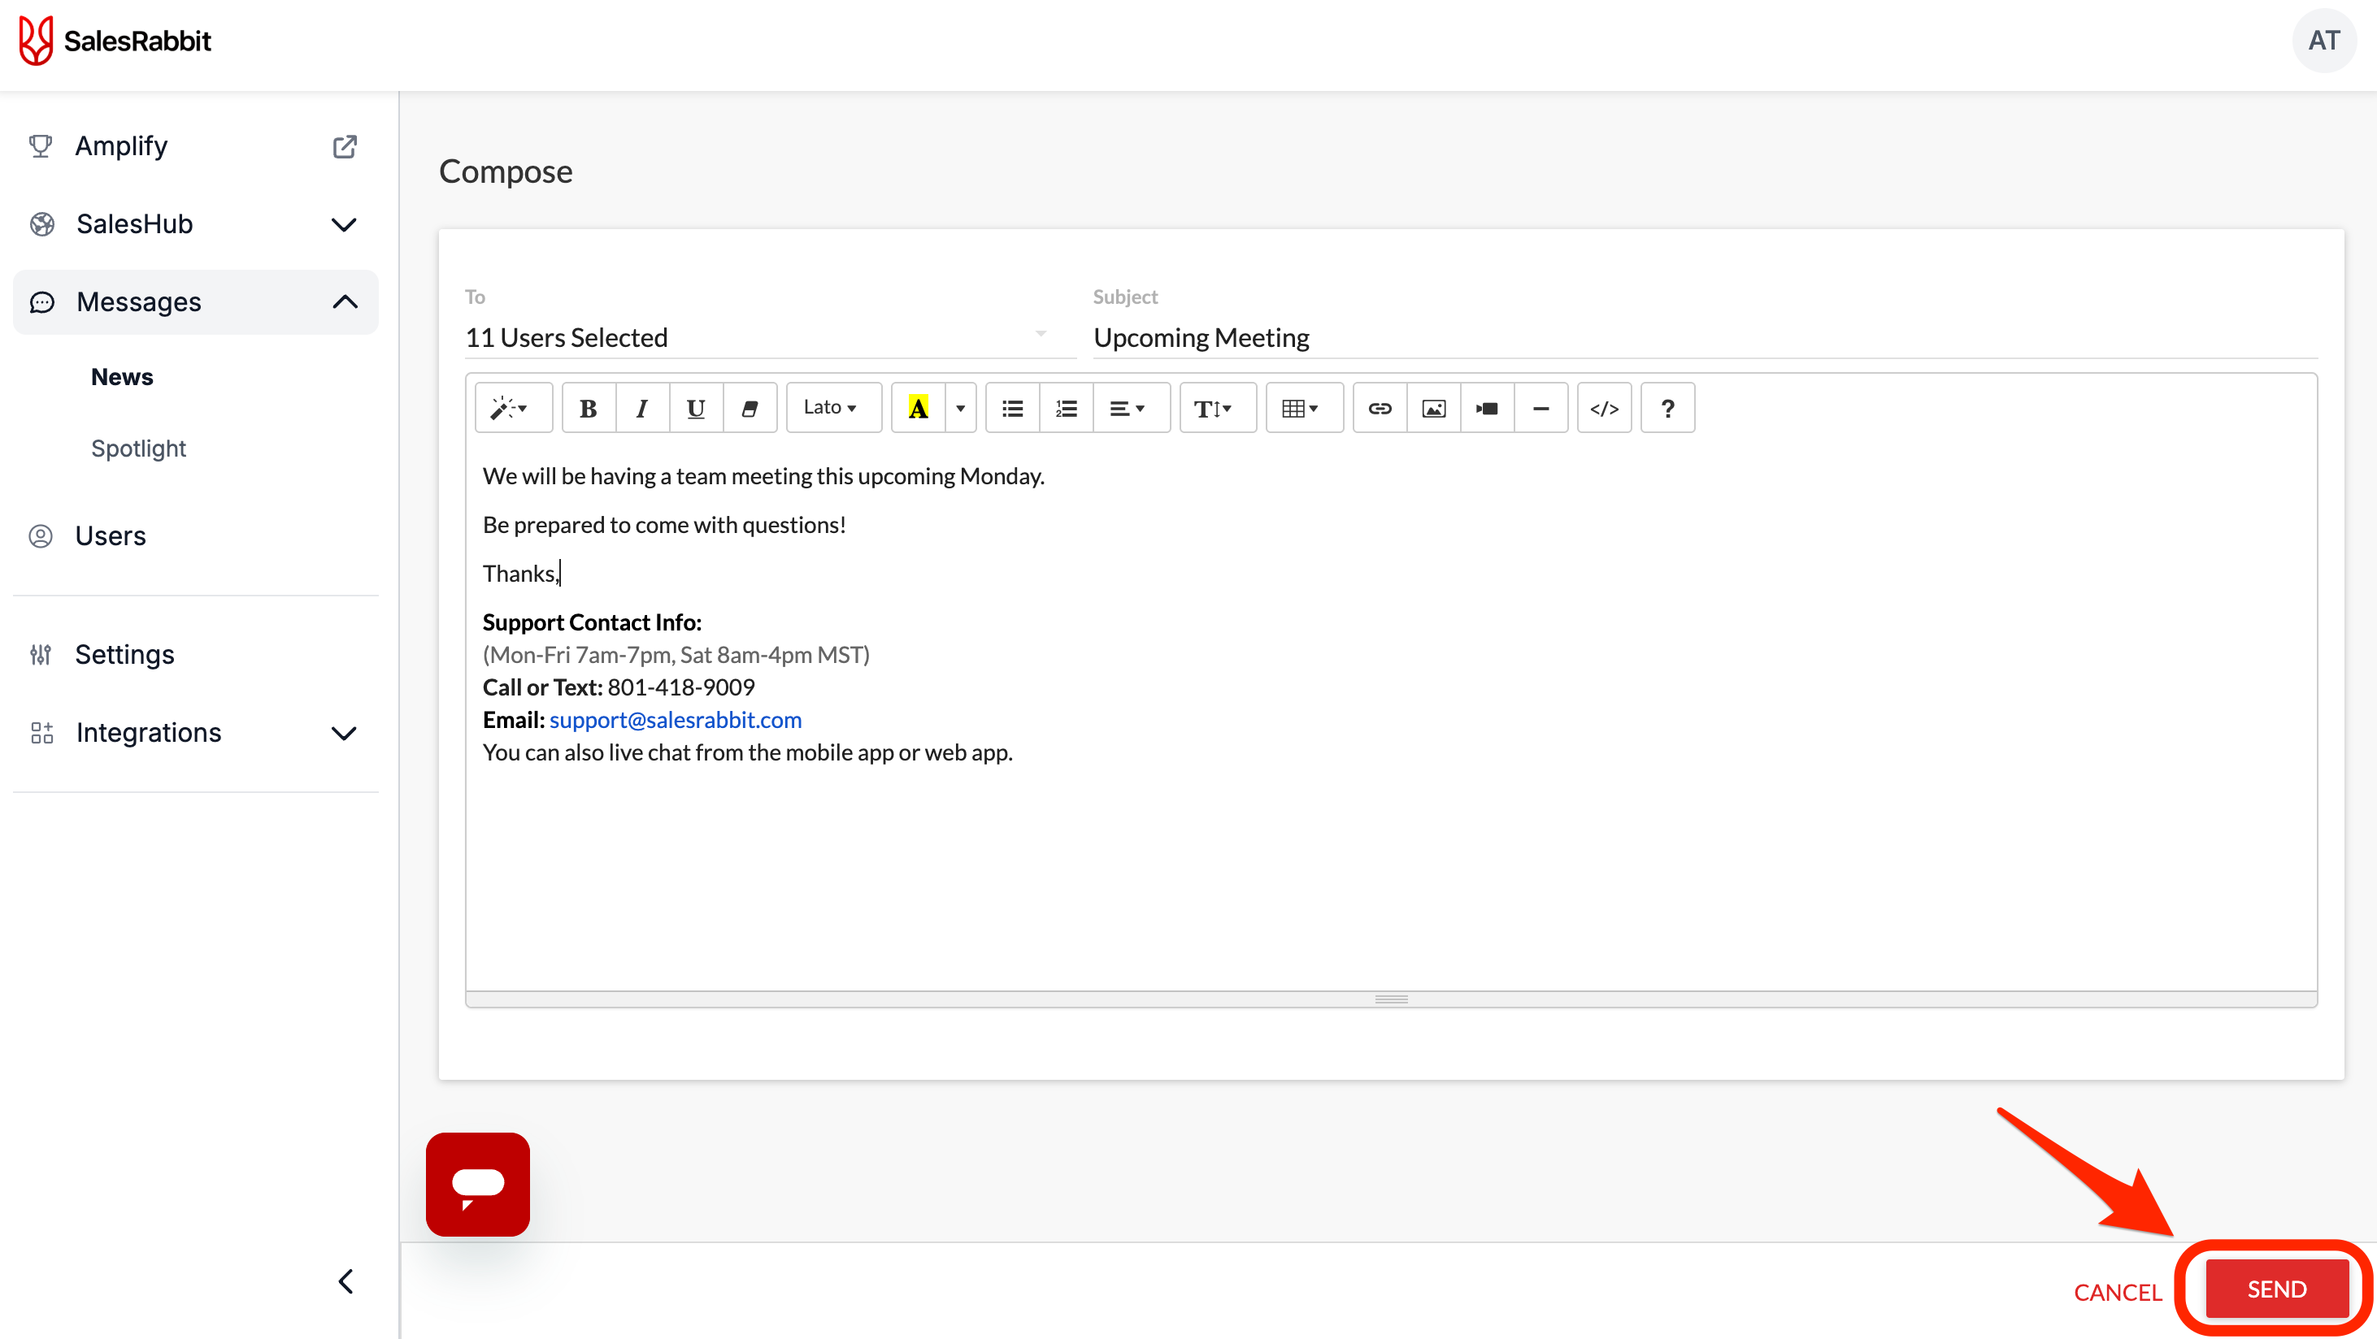Click the Bold formatting icon
2377x1339 pixels.
[588, 409]
